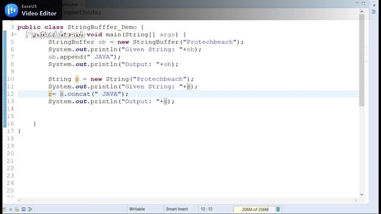This screenshot has width=381, height=214.
Task: Click the branching arrows icon in the bottom-left status bar
Action: [x=30, y=209]
